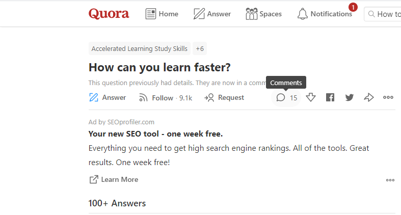Viewport: 401px width, 215px height.
Task: Share the question on Twitter
Action: (x=350, y=97)
